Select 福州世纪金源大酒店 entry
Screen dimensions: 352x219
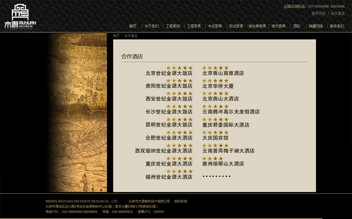point(169,177)
